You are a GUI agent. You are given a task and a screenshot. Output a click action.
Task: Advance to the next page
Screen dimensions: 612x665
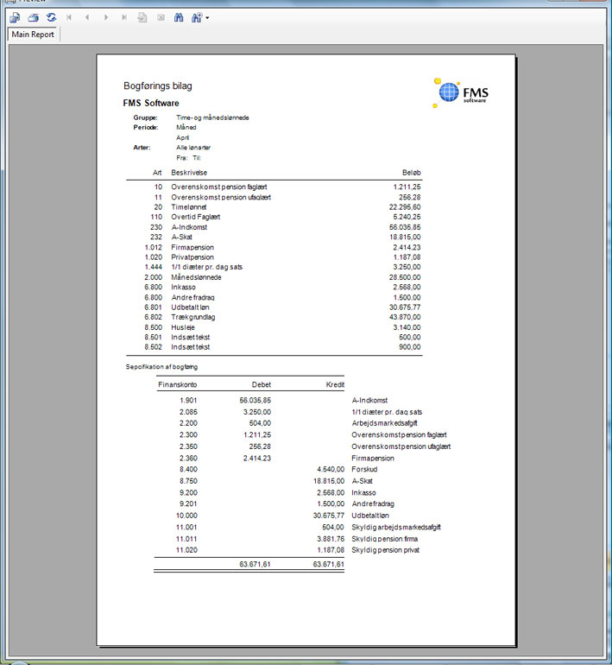(x=106, y=17)
